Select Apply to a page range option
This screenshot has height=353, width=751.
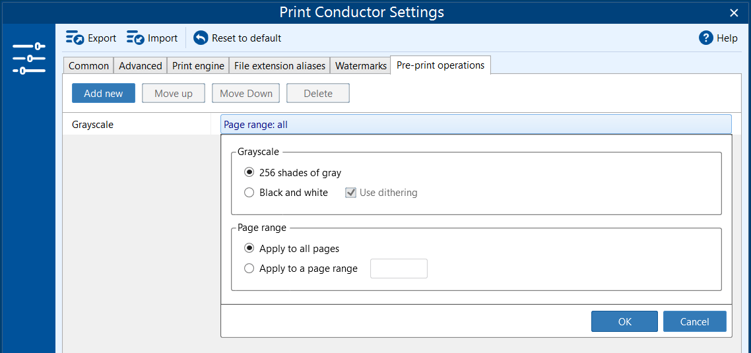pos(249,269)
